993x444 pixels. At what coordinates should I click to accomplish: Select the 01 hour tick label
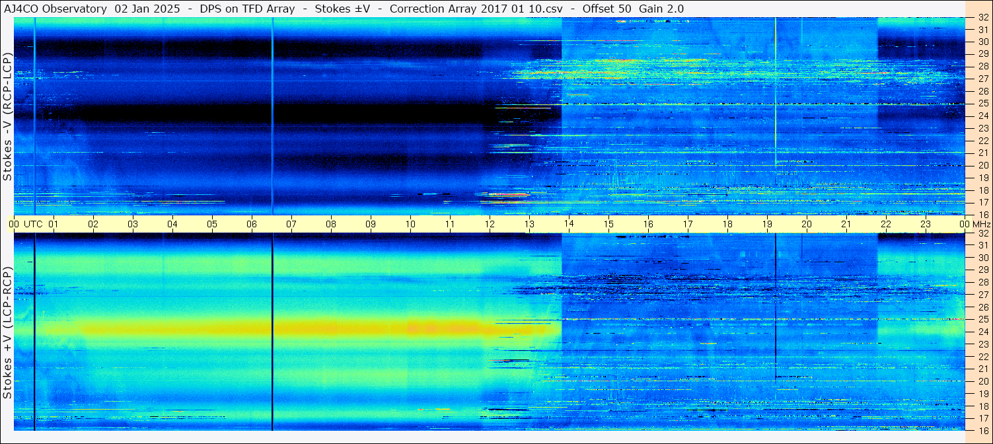coord(54,224)
